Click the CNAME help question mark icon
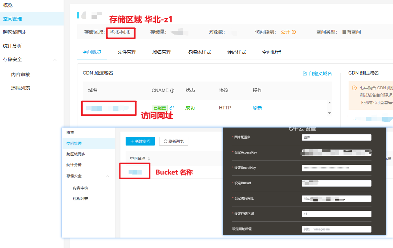The image size is (393, 248). click(x=172, y=91)
